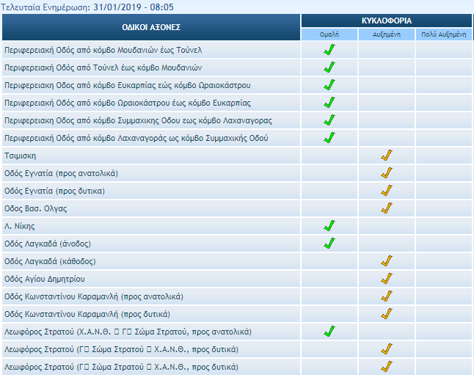
Task: Select the Πολύ Αυξημένη column subheader
Action: pos(444,34)
